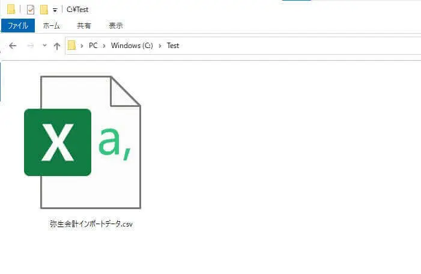The width and height of the screenshot is (421, 274).
Task: Expand the chevron before PC
Action: [82, 46]
